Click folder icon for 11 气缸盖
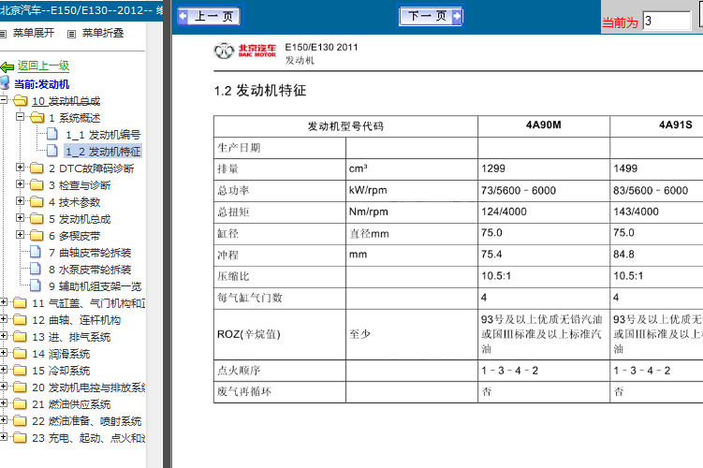The image size is (703, 468). [x=21, y=303]
